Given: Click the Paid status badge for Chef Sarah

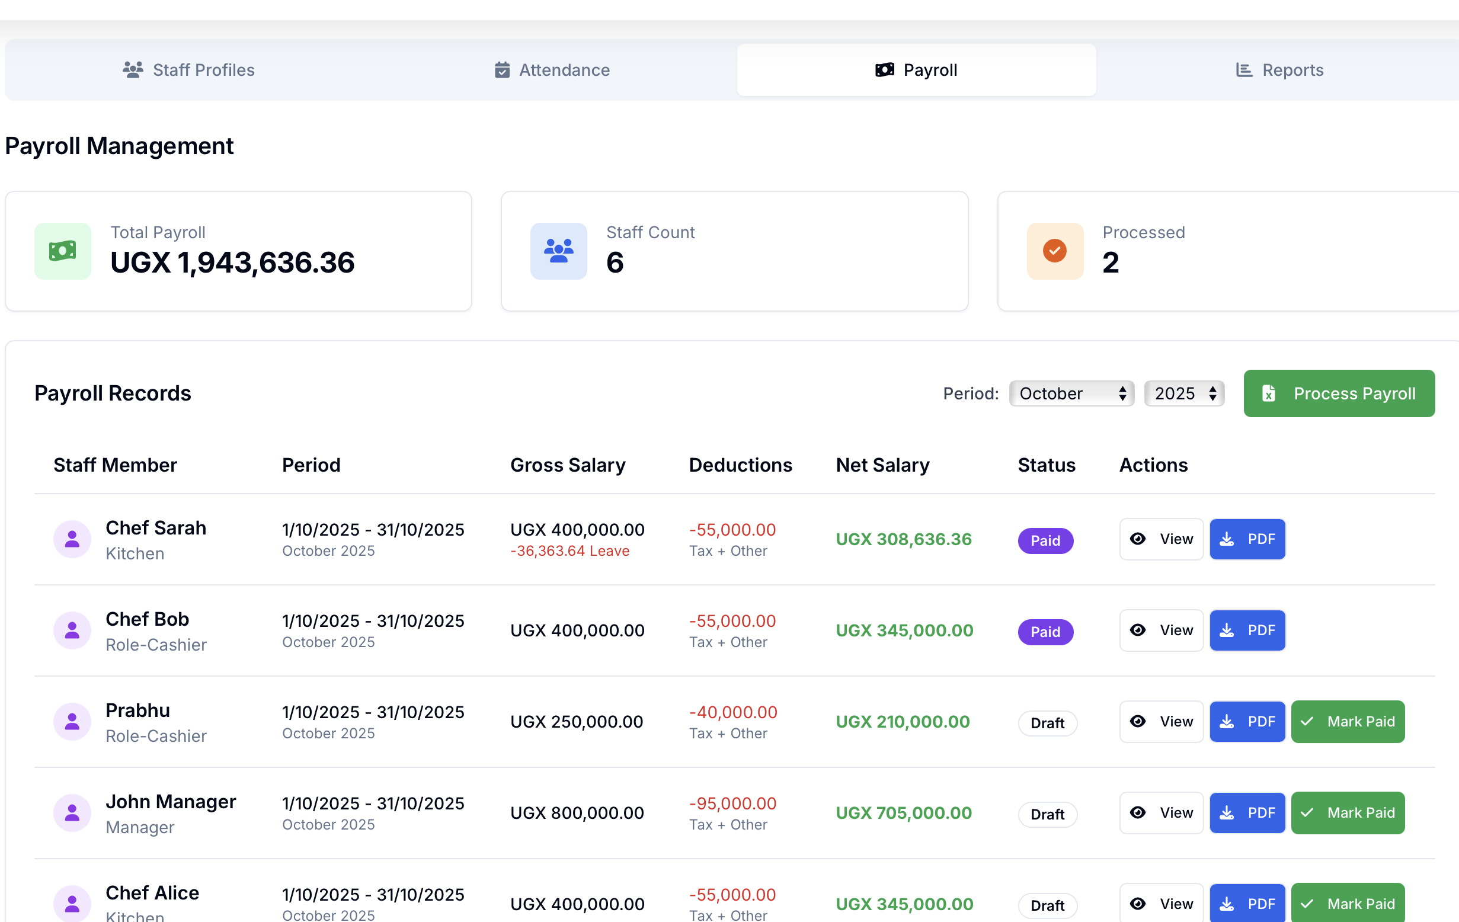Looking at the screenshot, I should pos(1045,540).
